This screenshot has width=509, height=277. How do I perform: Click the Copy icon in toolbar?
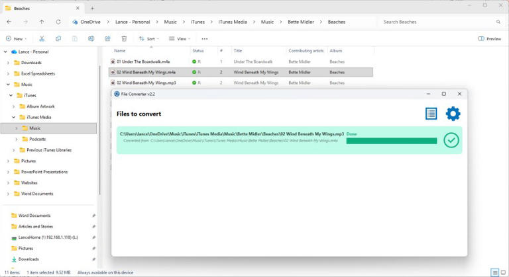pos(58,38)
